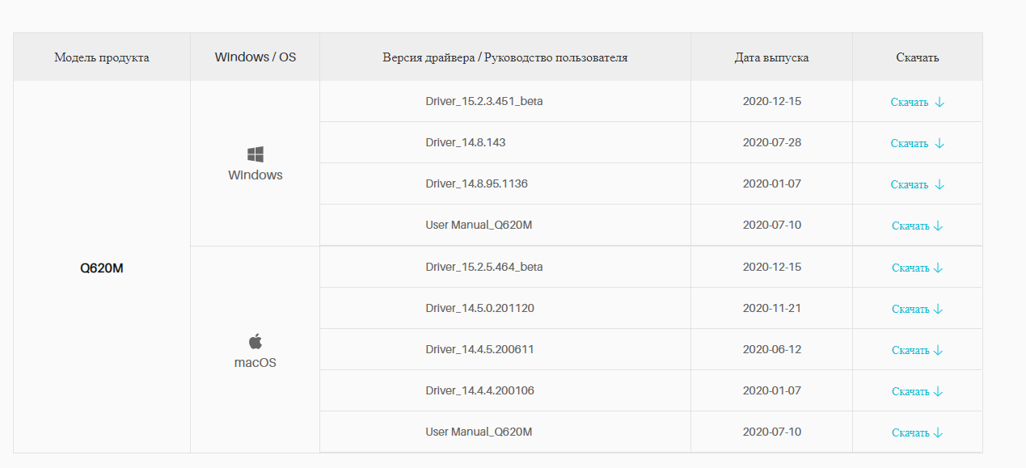Click download arrow for Driver_15.2.5.464_beta

click(x=938, y=268)
